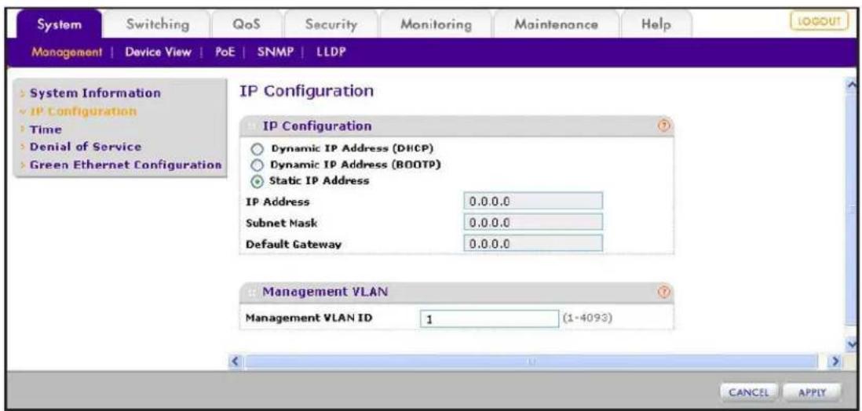Open help for IP Configuration section
Image resolution: width=862 pixels, height=411 pixels.
[x=663, y=126]
